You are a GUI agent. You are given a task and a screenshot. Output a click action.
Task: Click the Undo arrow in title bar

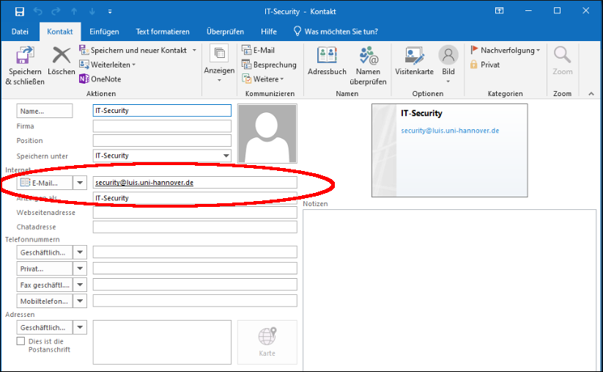(37, 12)
